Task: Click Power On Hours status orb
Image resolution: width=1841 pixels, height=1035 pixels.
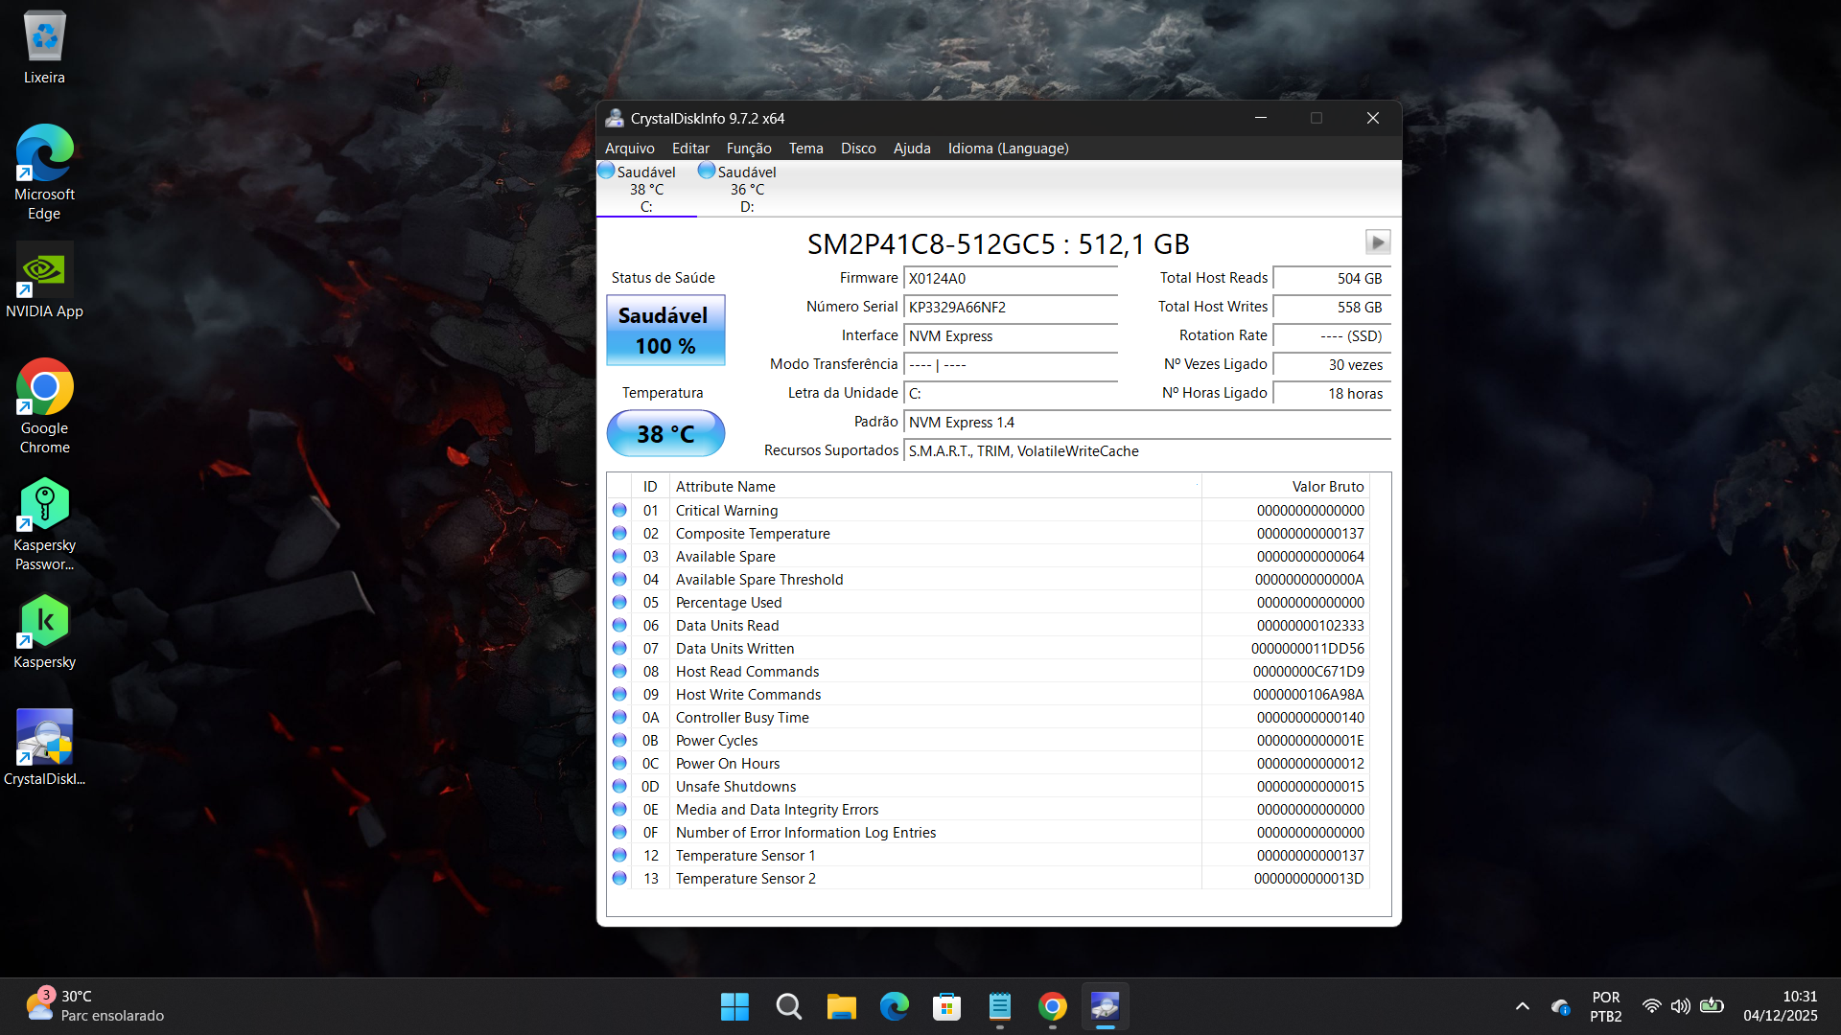Action: pos(619,764)
